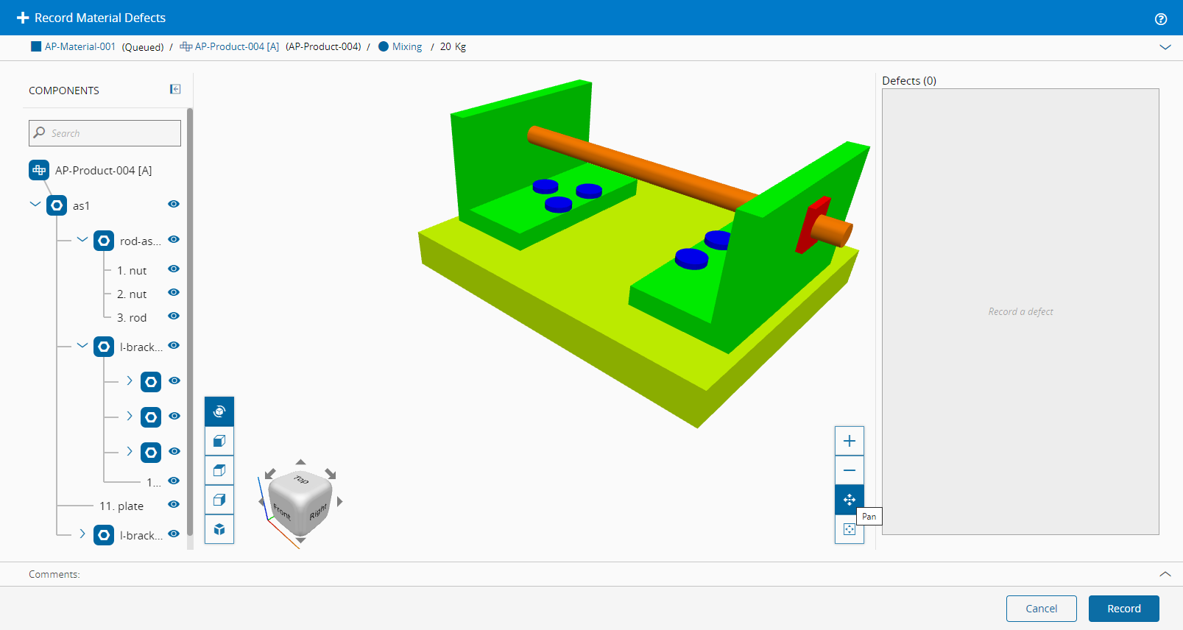
Task: Click the hexagon icon next to as1
Action: click(x=57, y=205)
